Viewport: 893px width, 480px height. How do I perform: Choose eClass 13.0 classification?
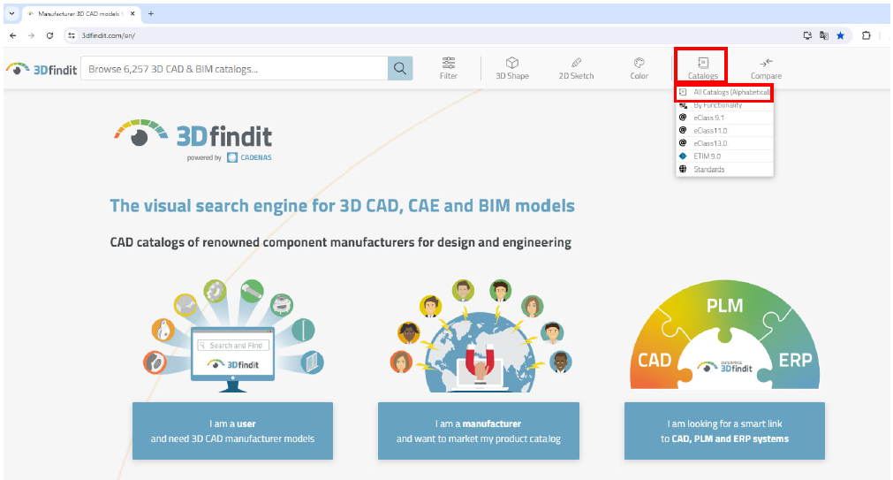point(724,143)
